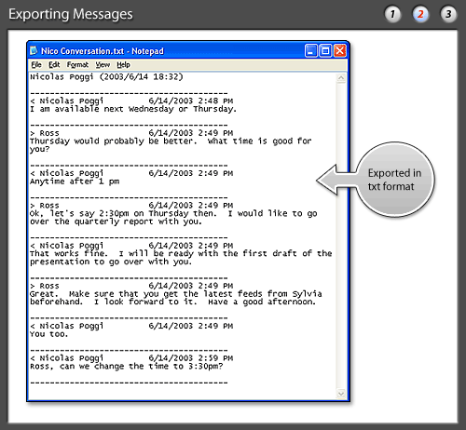The height and width of the screenshot is (430, 466).
Task: Go to step 1 circle button
Action: click(x=392, y=14)
